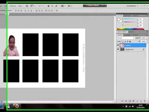Open the blend mode Normal dropdown
Viewport: 149px width, 112px height.
point(126,38)
